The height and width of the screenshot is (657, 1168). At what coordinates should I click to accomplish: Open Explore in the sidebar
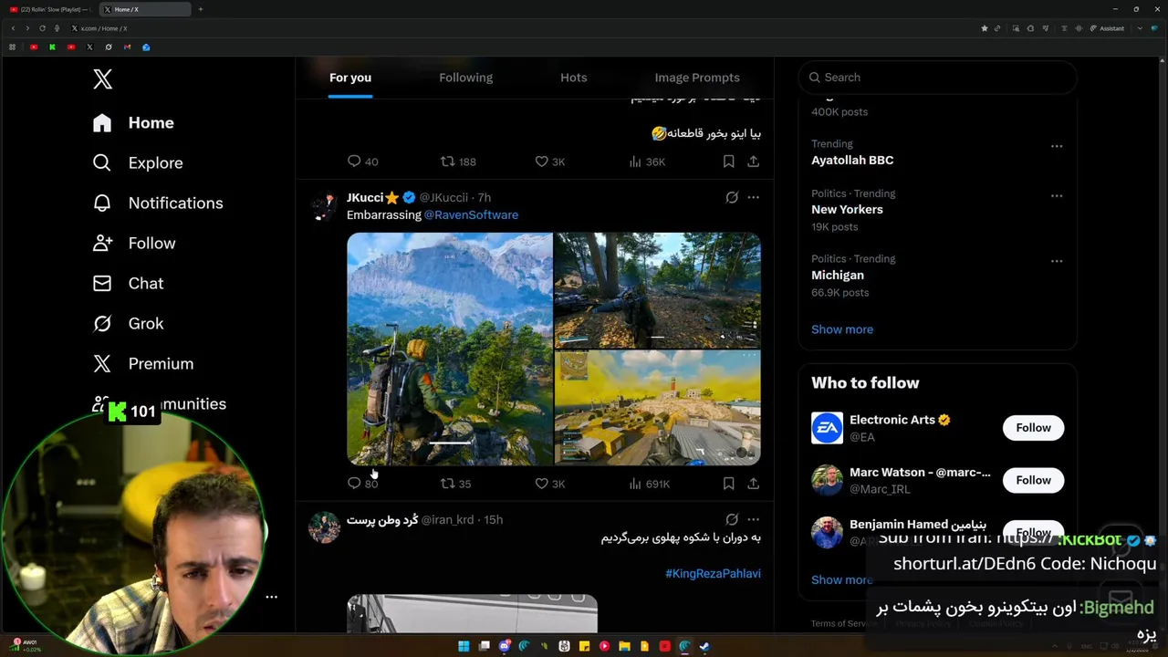click(x=138, y=162)
